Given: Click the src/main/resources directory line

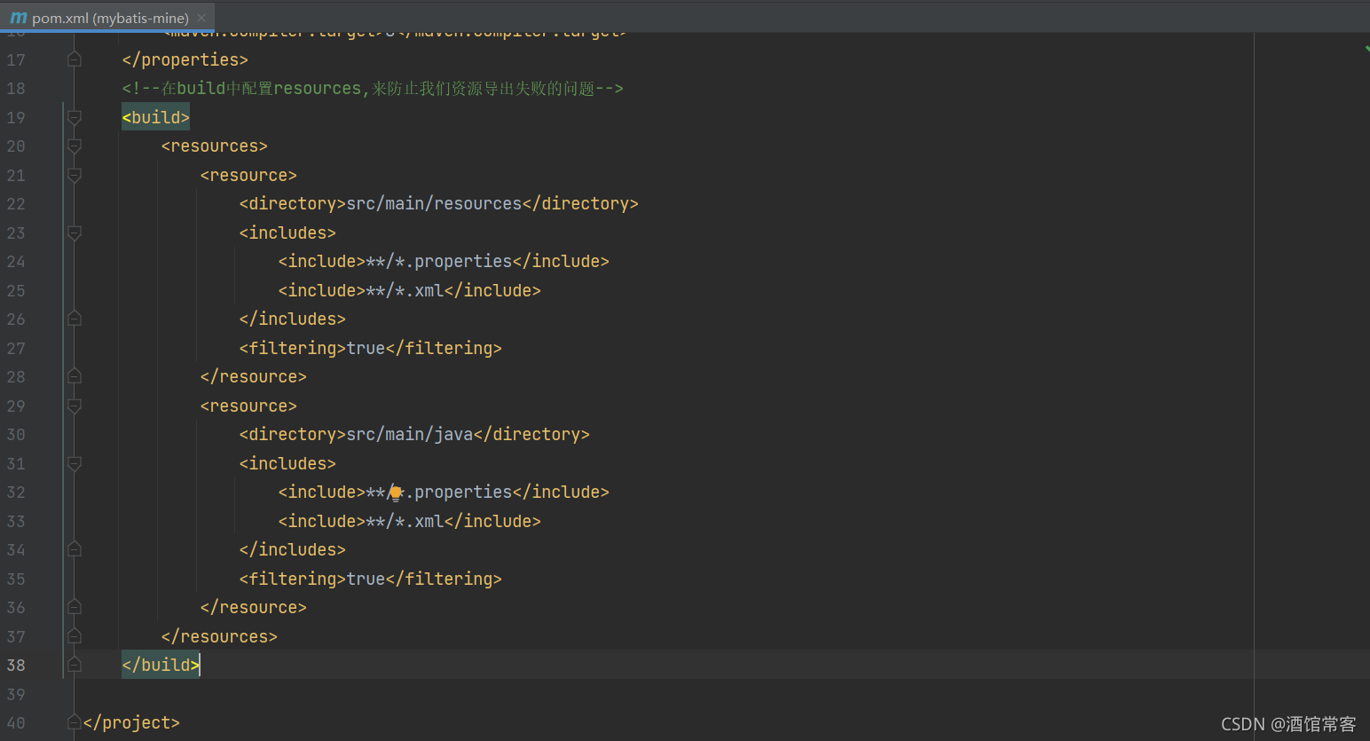Looking at the screenshot, I should (x=439, y=204).
